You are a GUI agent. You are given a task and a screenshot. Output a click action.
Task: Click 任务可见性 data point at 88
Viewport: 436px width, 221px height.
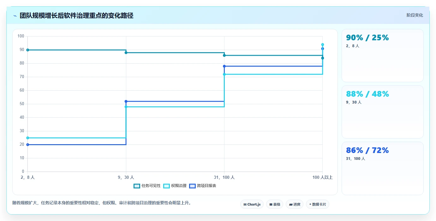126,53
